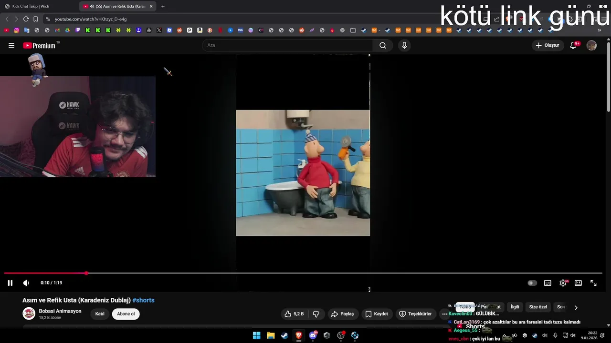
Task: Click the Paylaş share button
Action: (x=343, y=314)
